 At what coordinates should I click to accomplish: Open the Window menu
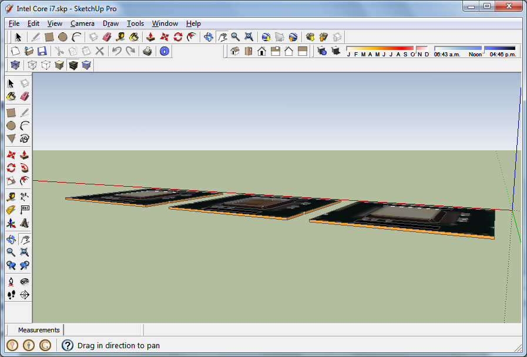[165, 23]
